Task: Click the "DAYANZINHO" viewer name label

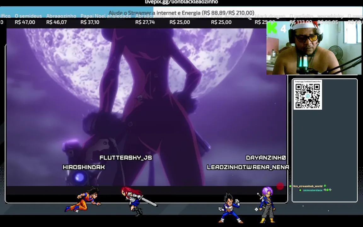Action: (266, 158)
